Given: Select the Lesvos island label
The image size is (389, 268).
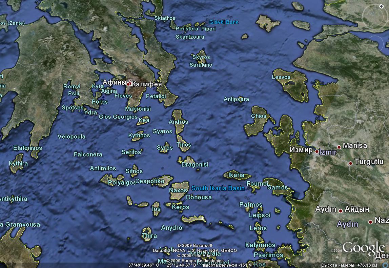Looking at the screenshot, I should point(281,77).
